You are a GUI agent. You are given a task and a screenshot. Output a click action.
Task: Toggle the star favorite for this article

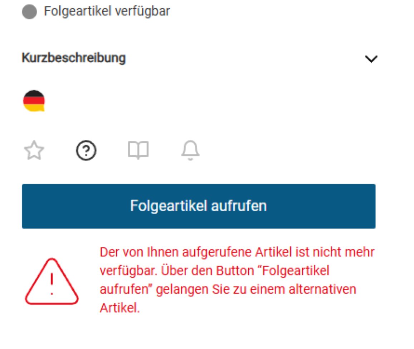pos(34,150)
